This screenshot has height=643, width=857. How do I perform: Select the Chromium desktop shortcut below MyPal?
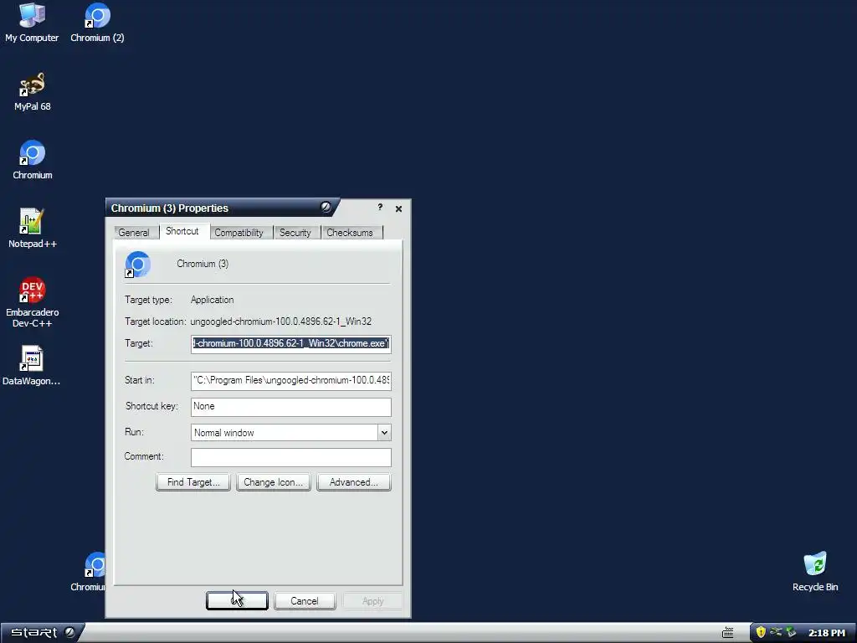pos(33,160)
